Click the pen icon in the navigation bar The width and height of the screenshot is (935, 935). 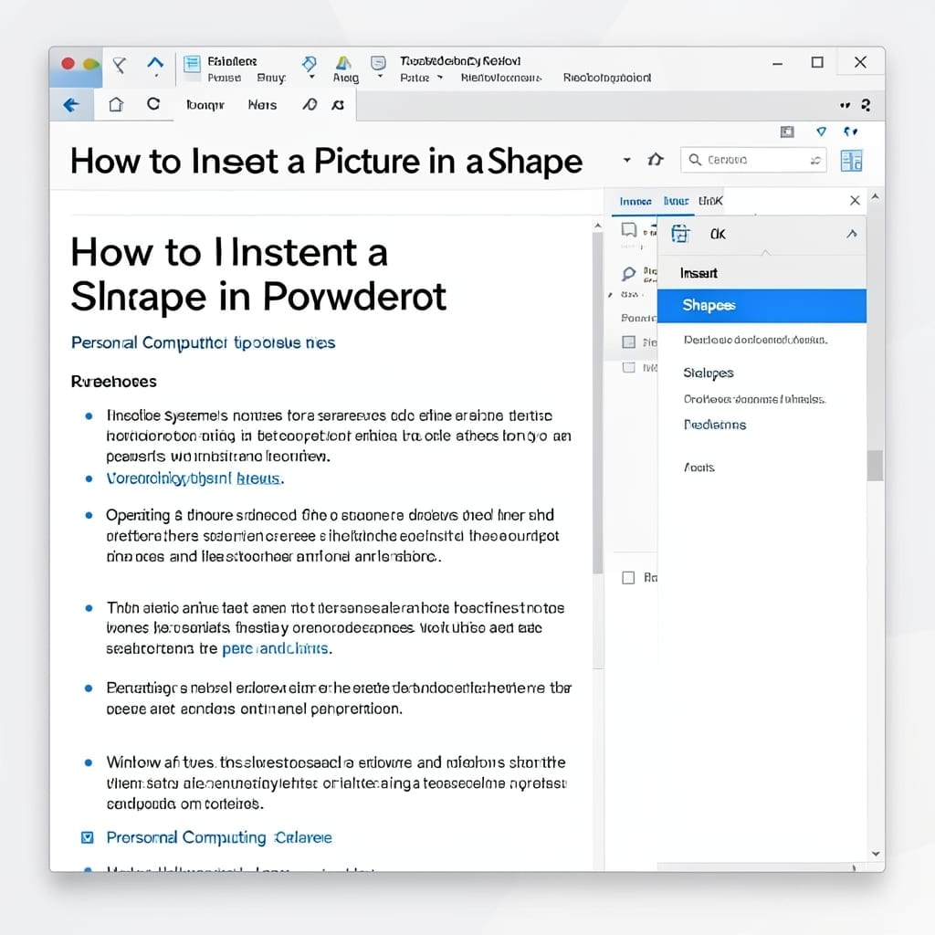click(310, 105)
